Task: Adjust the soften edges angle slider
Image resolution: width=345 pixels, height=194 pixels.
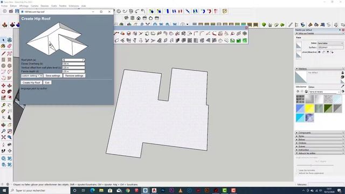Action: coord(311,165)
